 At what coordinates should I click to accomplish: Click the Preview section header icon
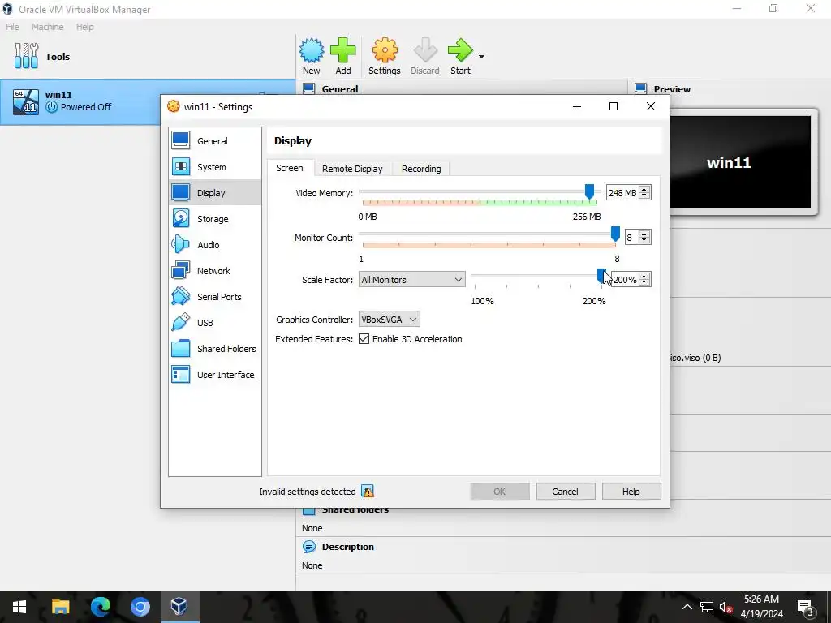click(x=641, y=88)
